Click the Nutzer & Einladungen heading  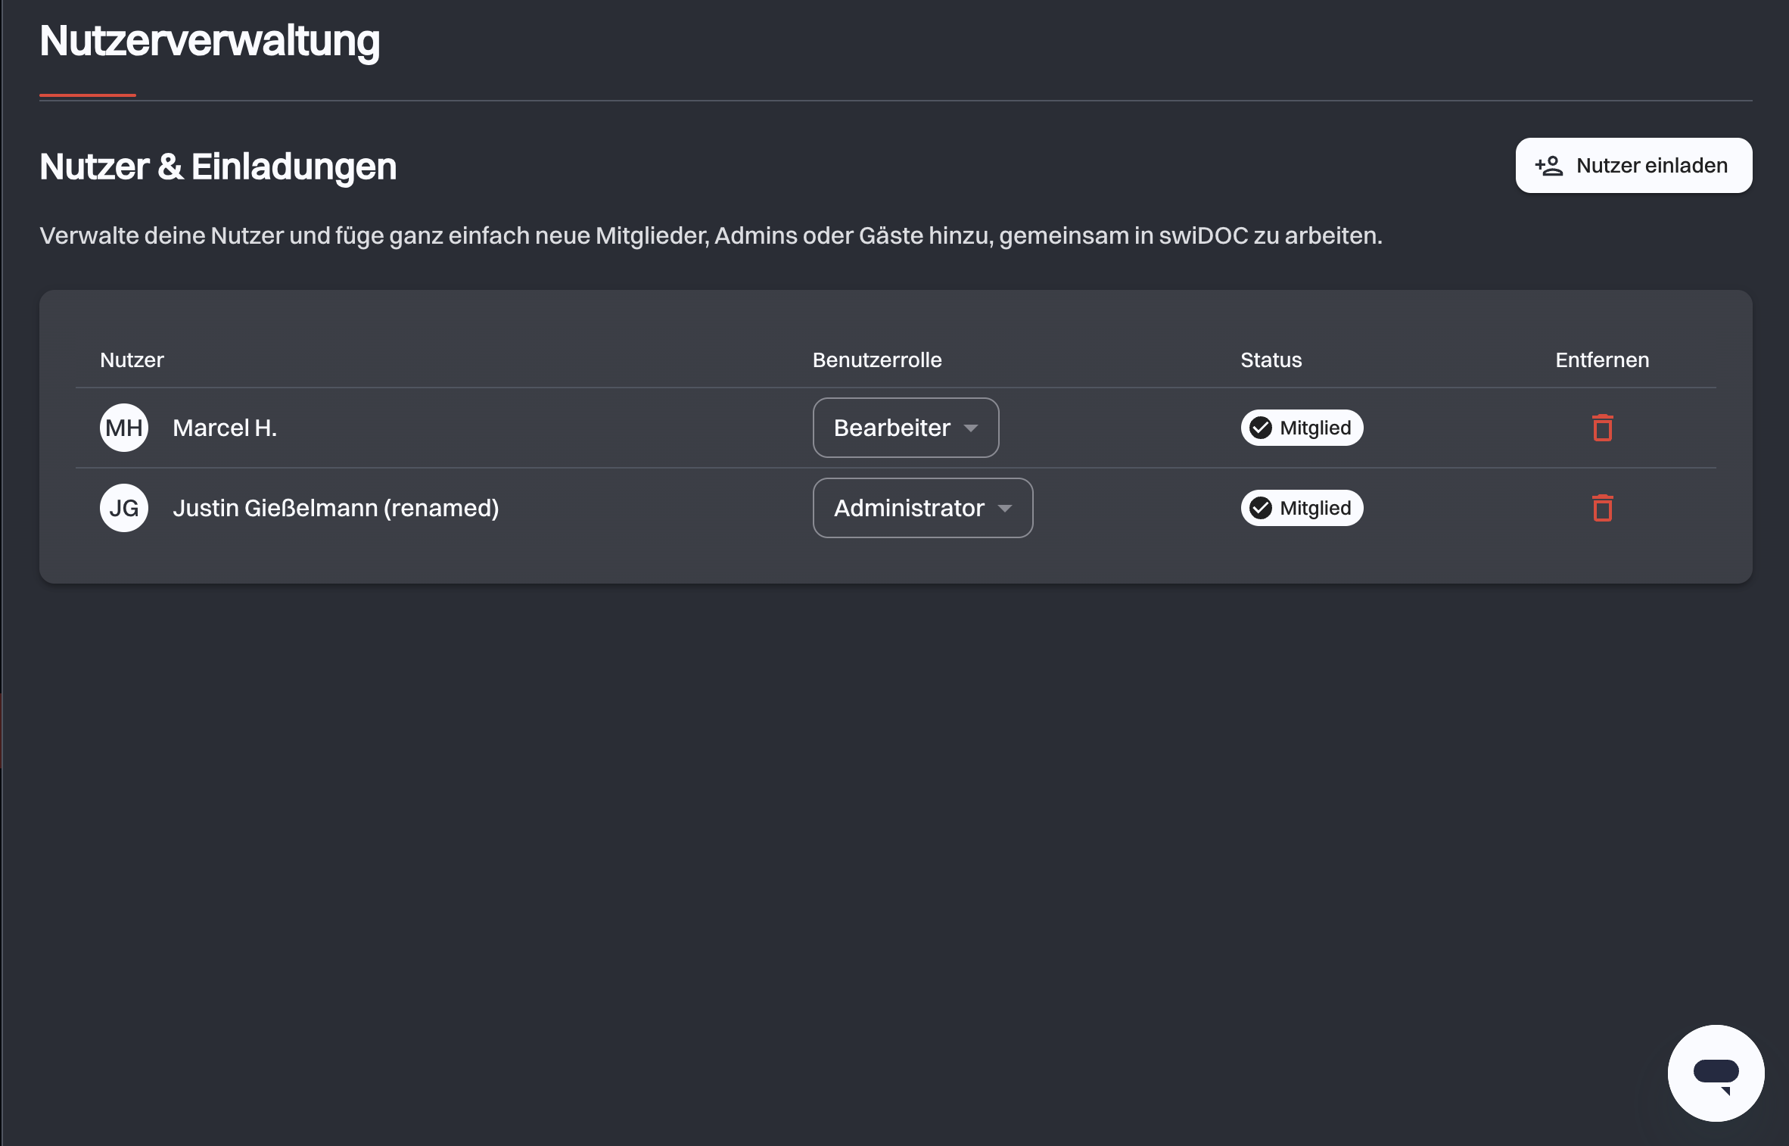point(218,167)
